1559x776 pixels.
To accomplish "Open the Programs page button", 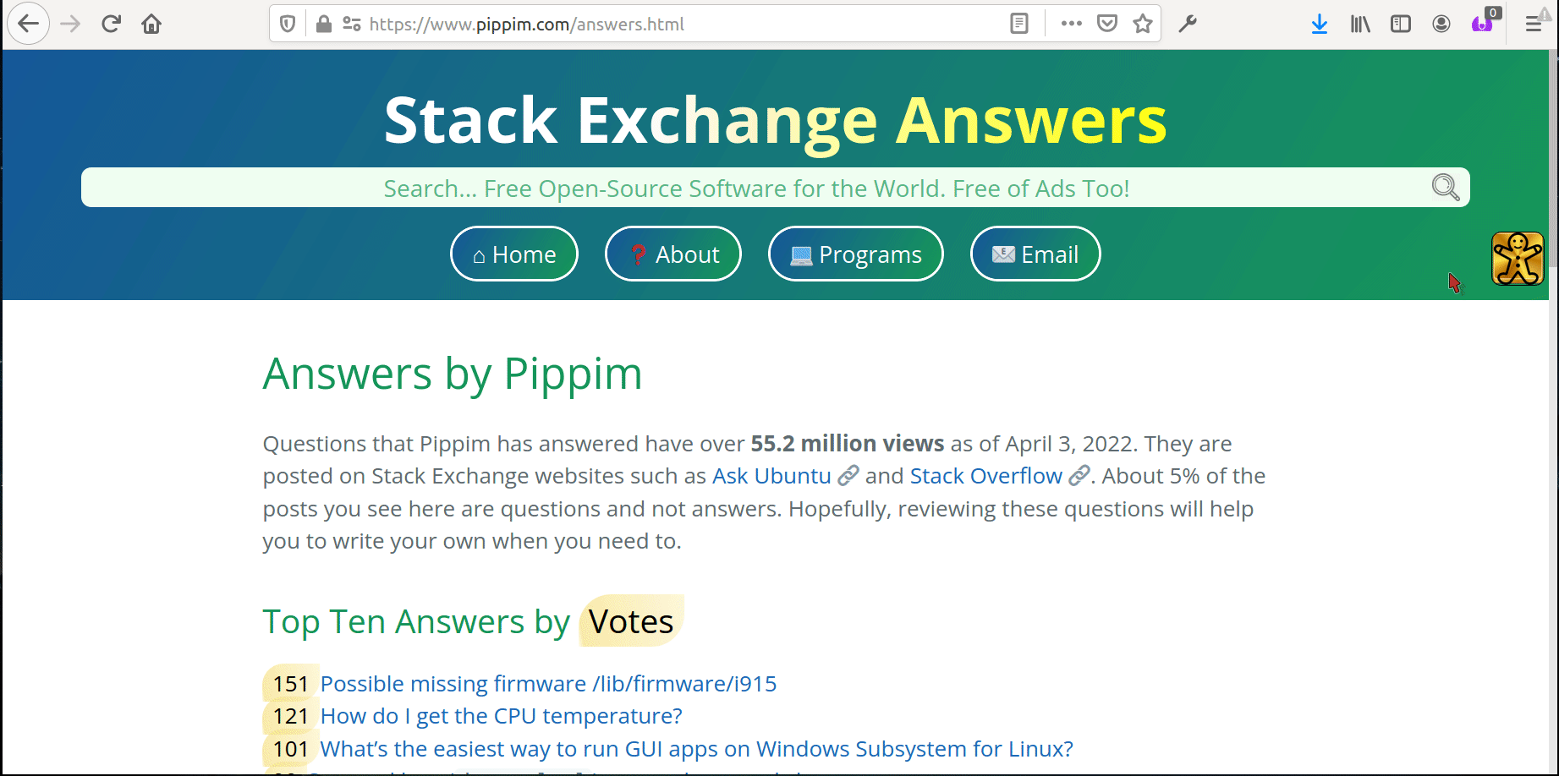I will tap(856, 254).
